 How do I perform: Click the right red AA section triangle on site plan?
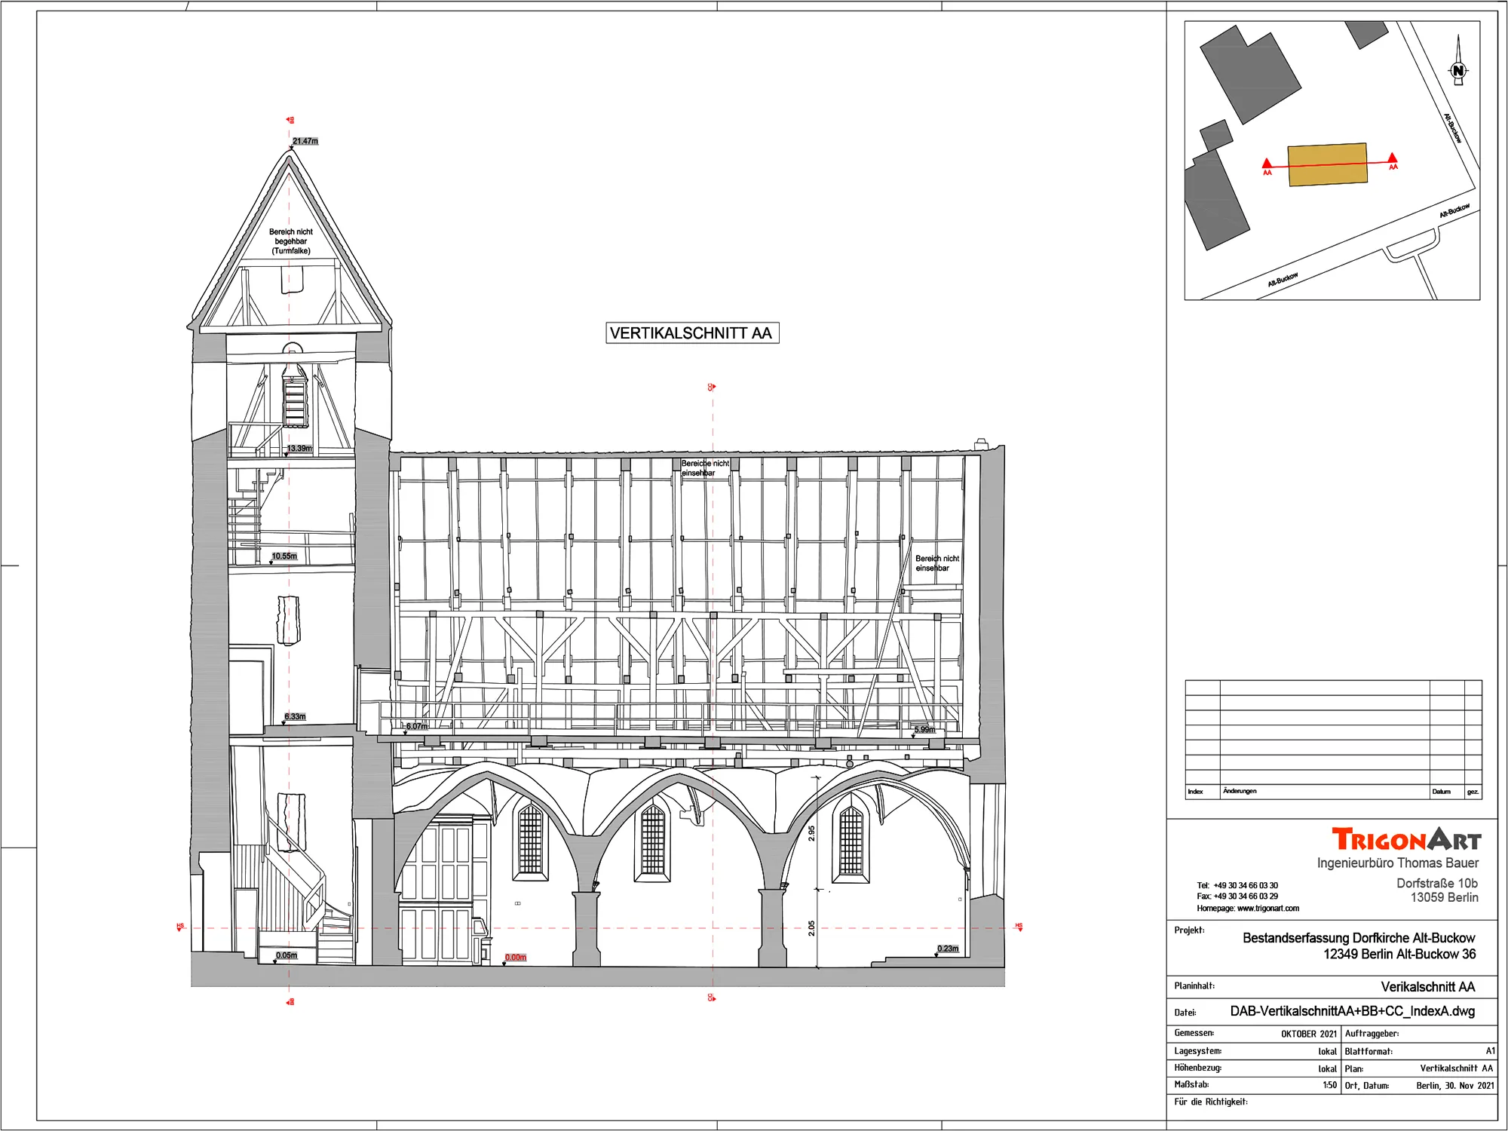click(x=1393, y=158)
